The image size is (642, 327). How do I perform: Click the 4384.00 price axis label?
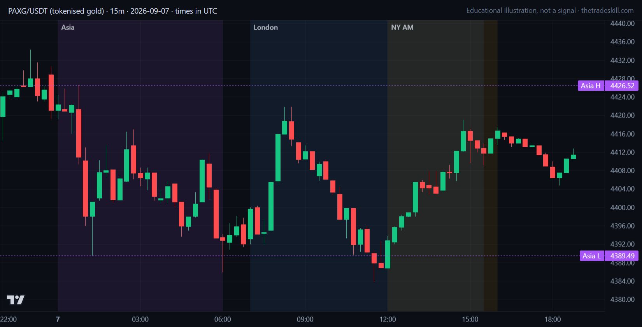point(623,281)
